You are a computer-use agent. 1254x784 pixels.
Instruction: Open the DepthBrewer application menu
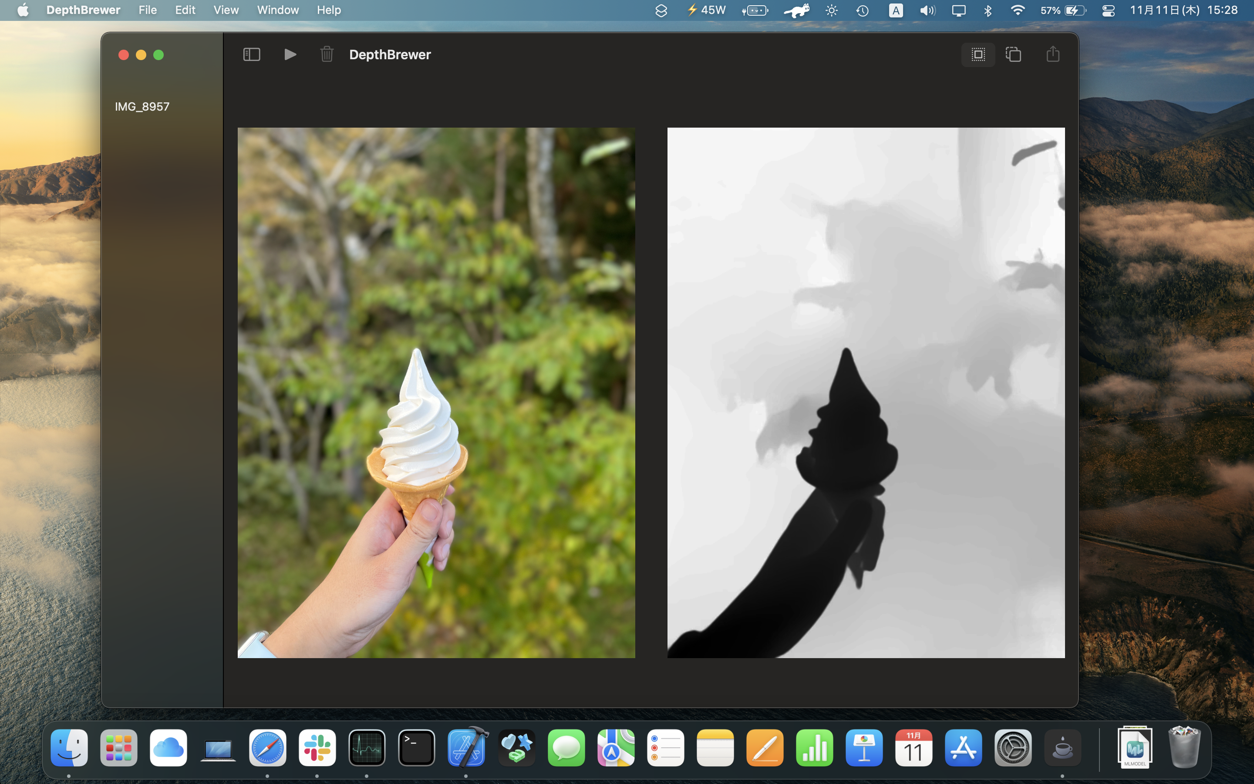[83, 10]
